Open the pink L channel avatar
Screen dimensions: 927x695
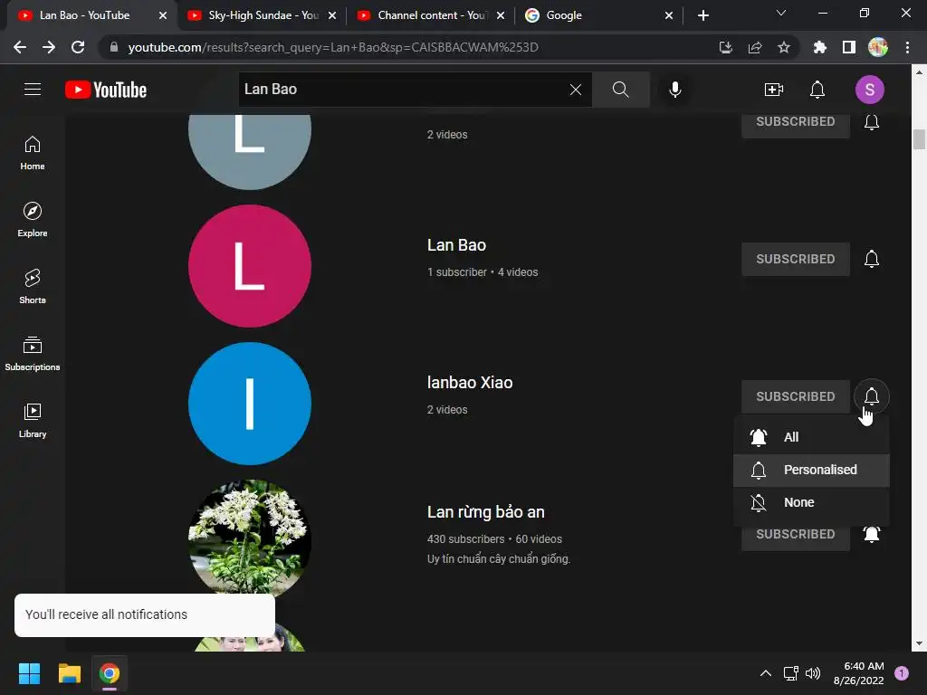point(250,266)
